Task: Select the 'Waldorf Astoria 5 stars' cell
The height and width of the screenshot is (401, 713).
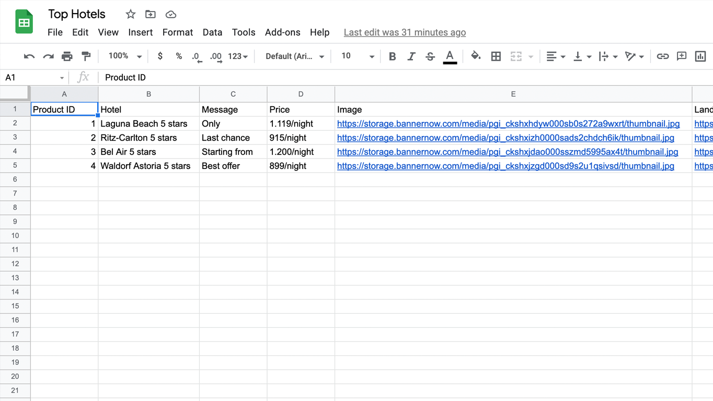Action: [148, 166]
